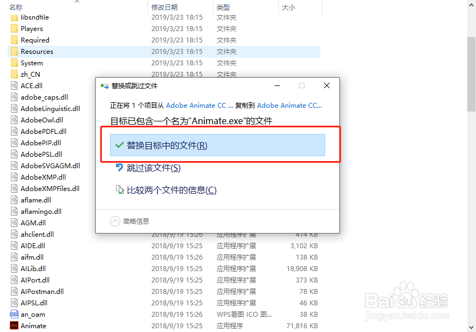The image size is (476, 332).
Task: Click the size value '18,908 KB'
Action: point(302,268)
